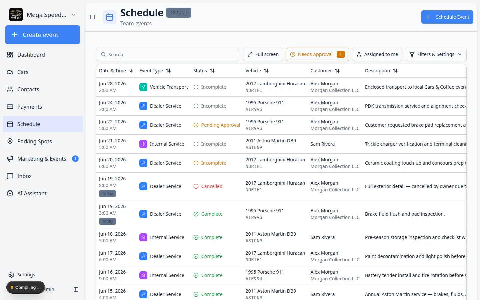
Task: Go to Cars in the sidebar
Action: coord(43,72)
